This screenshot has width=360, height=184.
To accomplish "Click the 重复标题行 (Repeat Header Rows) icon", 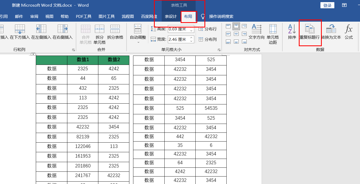I will tap(310, 32).
